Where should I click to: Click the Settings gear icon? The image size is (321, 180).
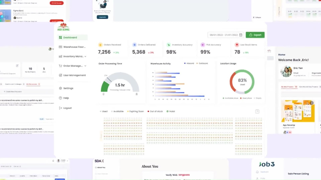pyautogui.click(x=60, y=88)
